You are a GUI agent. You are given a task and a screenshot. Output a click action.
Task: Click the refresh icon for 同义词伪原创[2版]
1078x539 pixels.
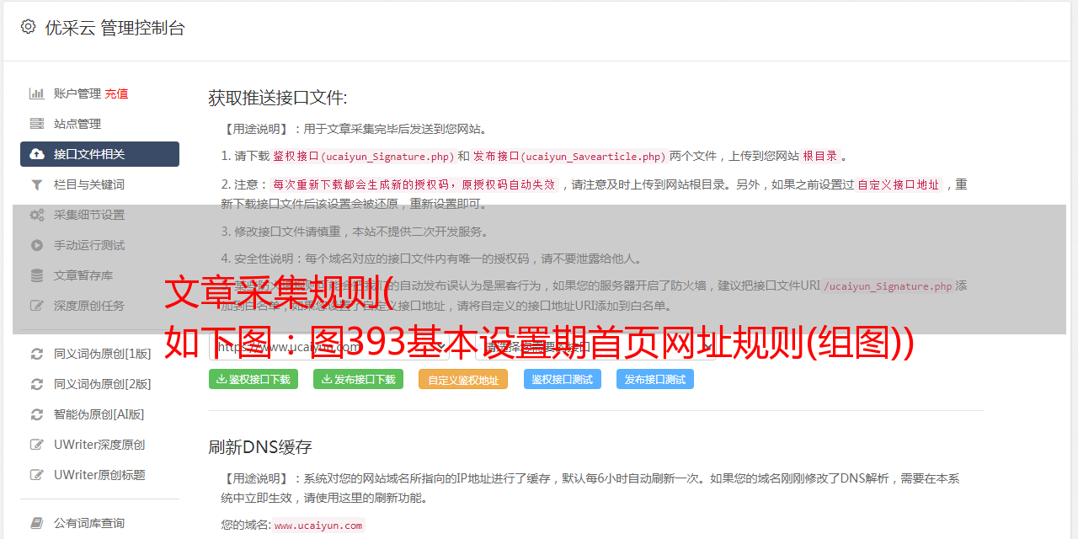coord(37,384)
